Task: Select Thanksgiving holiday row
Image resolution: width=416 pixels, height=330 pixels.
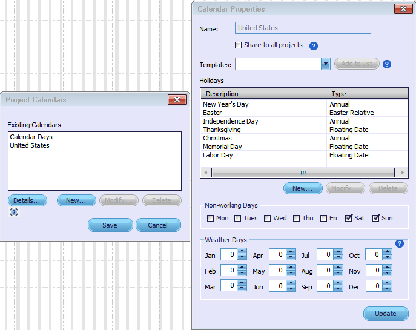Action: 304,130
